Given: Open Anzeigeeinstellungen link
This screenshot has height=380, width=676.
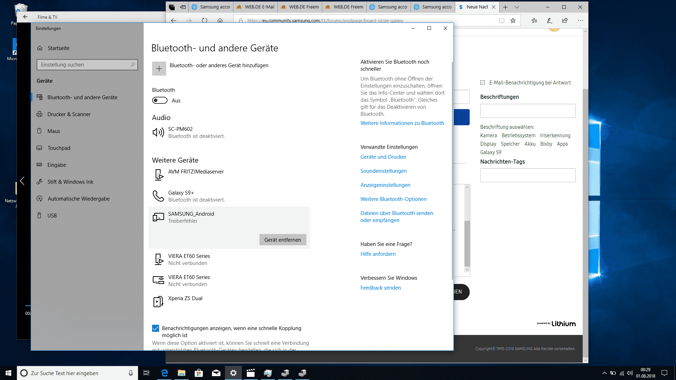Looking at the screenshot, I should coord(385,185).
